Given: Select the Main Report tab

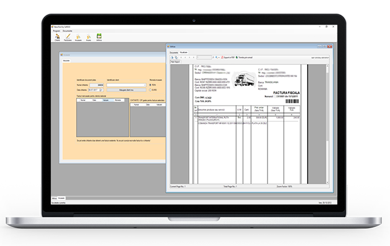Looking at the screenshot, I should point(175,62).
